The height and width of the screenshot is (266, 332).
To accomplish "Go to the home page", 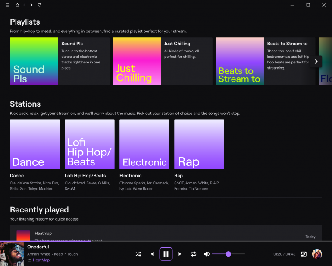I will (x=17, y=5).
